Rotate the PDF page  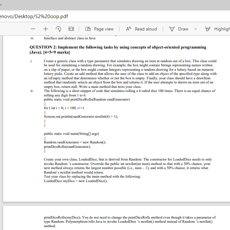tap(58, 29)
